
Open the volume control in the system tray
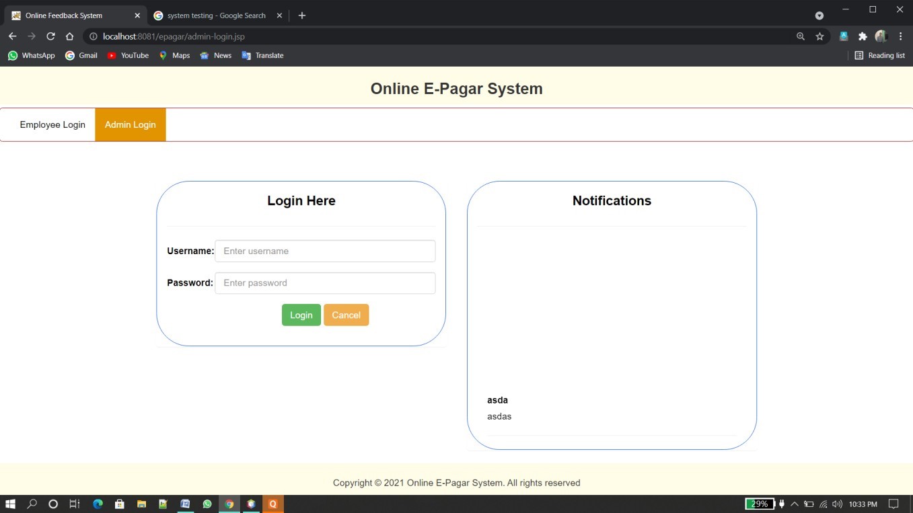(x=837, y=504)
